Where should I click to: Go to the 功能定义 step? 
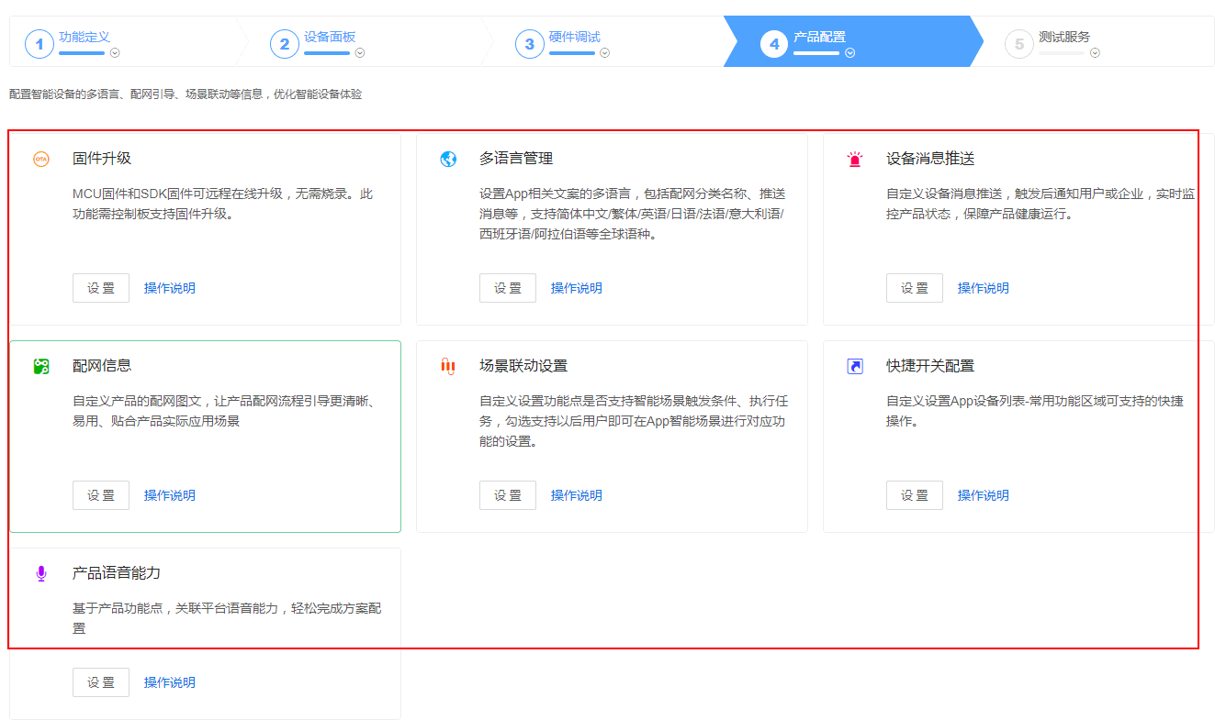pyautogui.click(x=84, y=37)
